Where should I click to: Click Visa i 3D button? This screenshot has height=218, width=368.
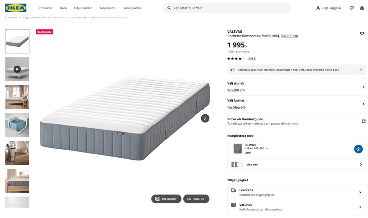click(x=196, y=199)
